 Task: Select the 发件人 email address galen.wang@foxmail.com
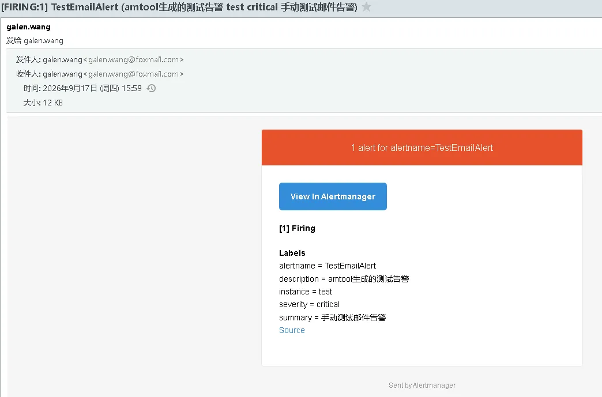point(133,59)
